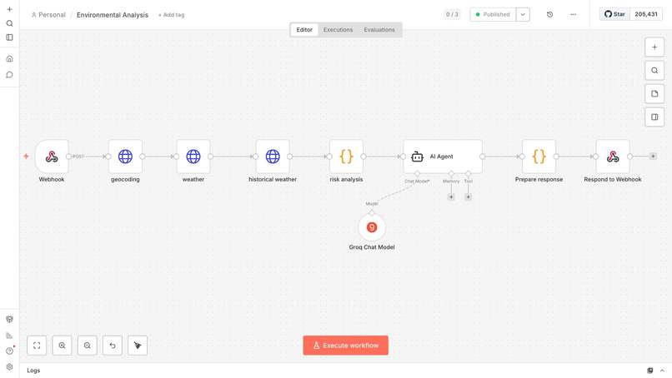Add sticky note from right panel
The height and width of the screenshot is (378, 672).
[654, 94]
